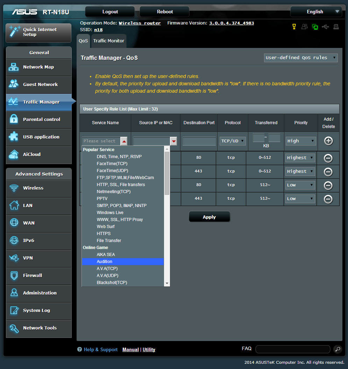Image resolution: width=348 pixels, height=369 pixels.
Task: Switch to the Traffic Monitor tab
Action: [x=108, y=41]
